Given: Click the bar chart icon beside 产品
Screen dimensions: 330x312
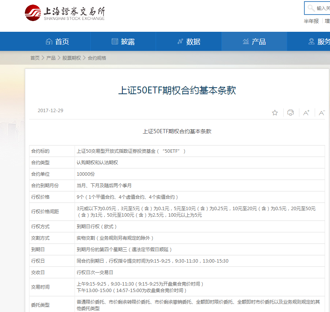Looking at the screenshot, I should click(x=245, y=42).
